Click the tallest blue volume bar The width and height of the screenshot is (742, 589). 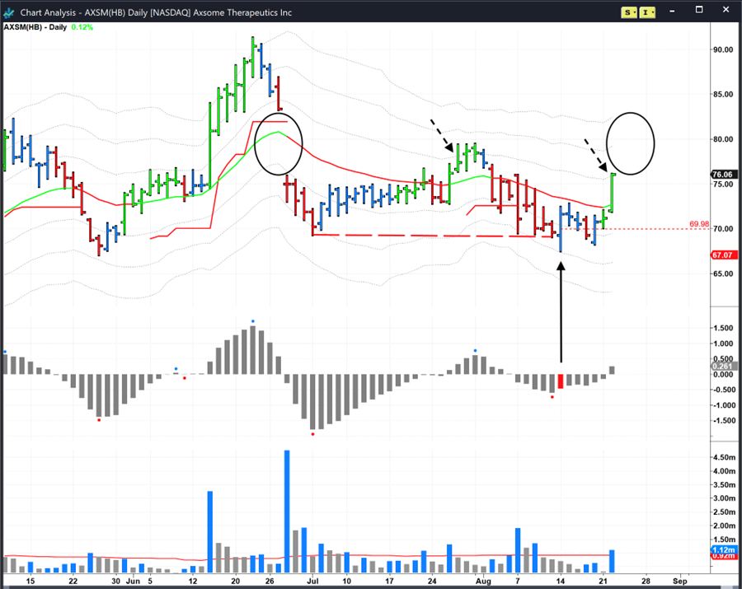tap(287, 511)
